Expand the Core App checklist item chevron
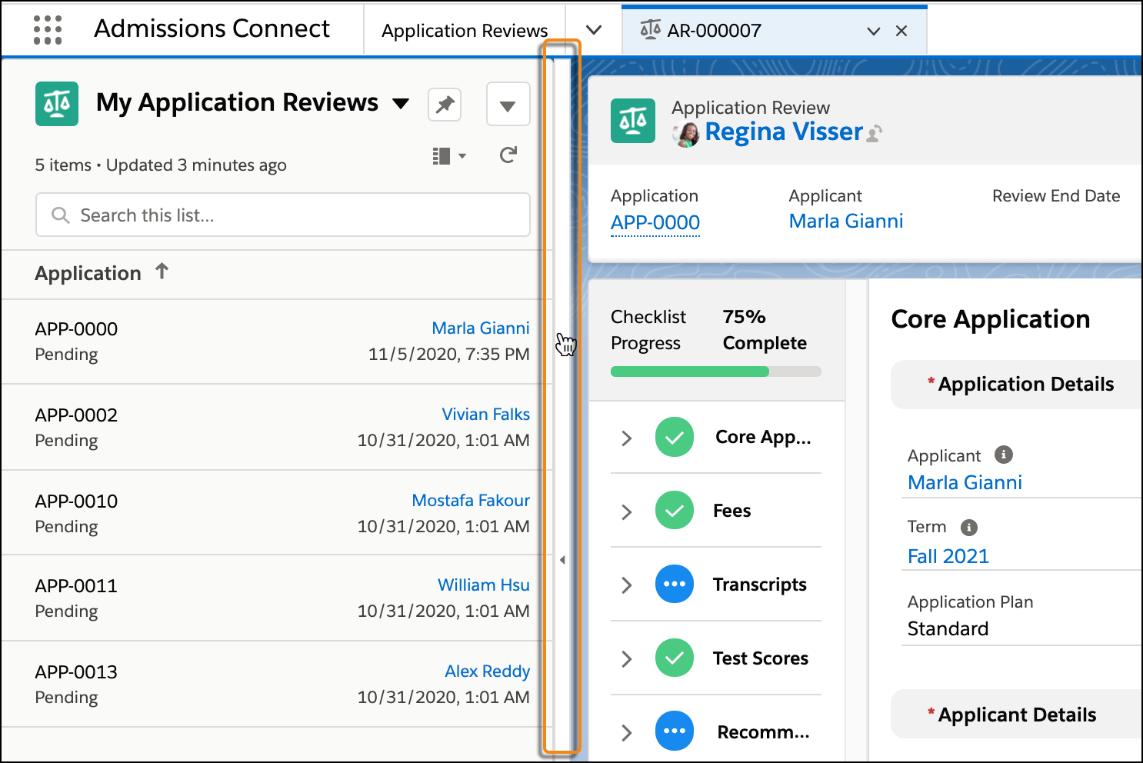 [627, 438]
